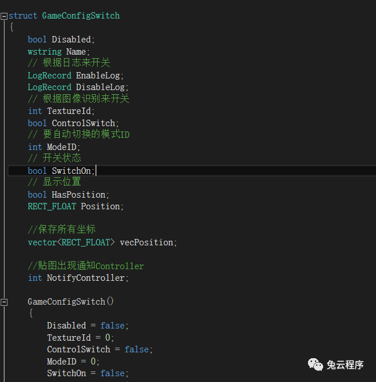Collapse the struct GameConfigSwitch block
The image size is (376, 382).
(x=4, y=16)
